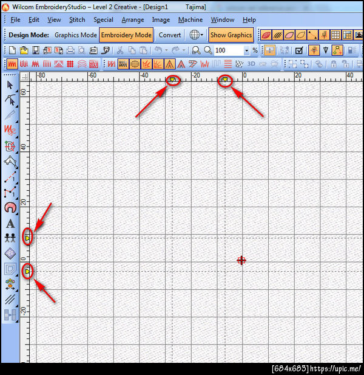Toggle Show Graphics

click(231, 35)
